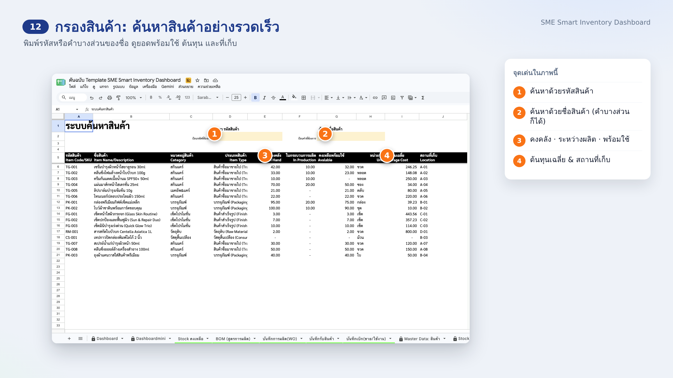The height and width of the screenshot is (378, 673).
Task: Click the เมนู search box
Action: click(x=73, y=97)
